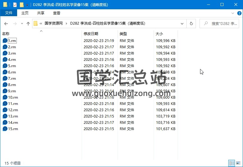Click the media icon of 10.rm
The image size is (243, 167).
coord(5,97)
